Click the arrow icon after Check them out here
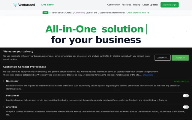This screenshot has height=120, width=192. [148, 13]
